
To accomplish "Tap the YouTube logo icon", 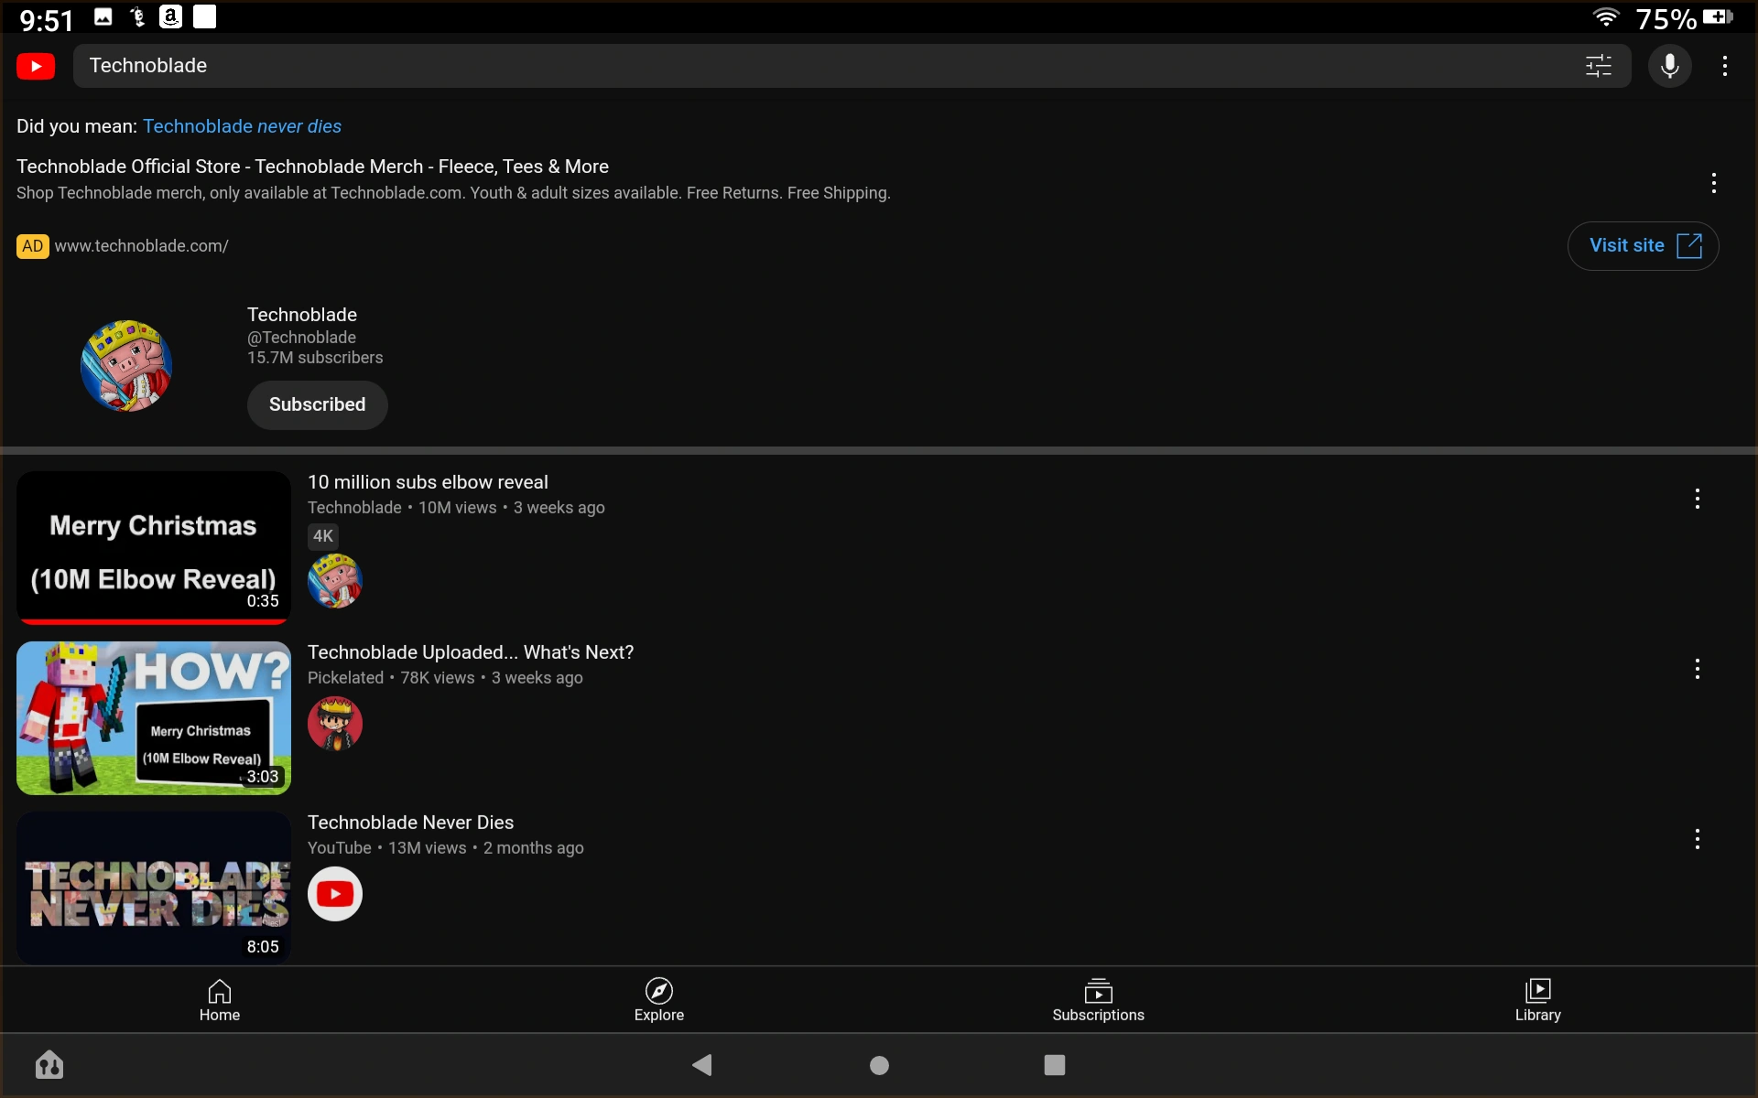I will click(36, 66).
